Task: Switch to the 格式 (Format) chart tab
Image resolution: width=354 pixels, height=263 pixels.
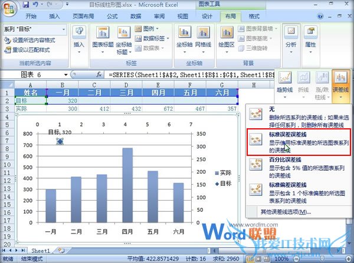Action: pos(254,16)
